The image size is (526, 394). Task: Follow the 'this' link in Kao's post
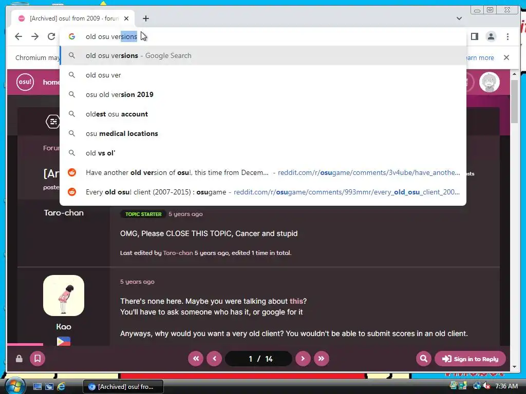[296, 301]
